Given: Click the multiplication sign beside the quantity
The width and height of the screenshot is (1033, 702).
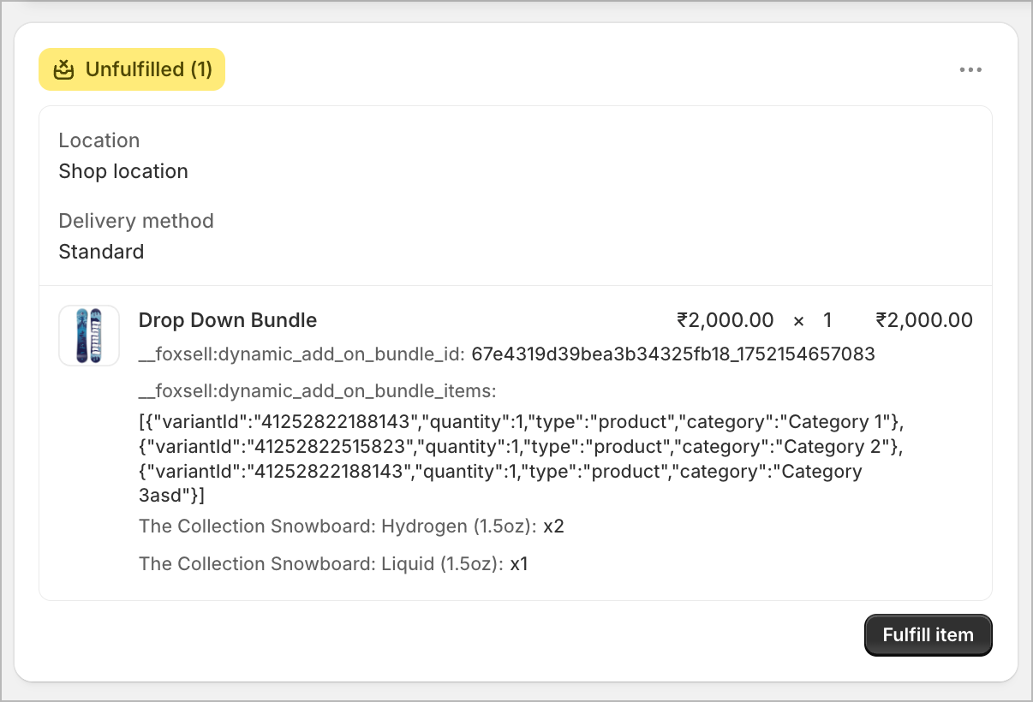Looking at the screenshot, I should point(799,320).
